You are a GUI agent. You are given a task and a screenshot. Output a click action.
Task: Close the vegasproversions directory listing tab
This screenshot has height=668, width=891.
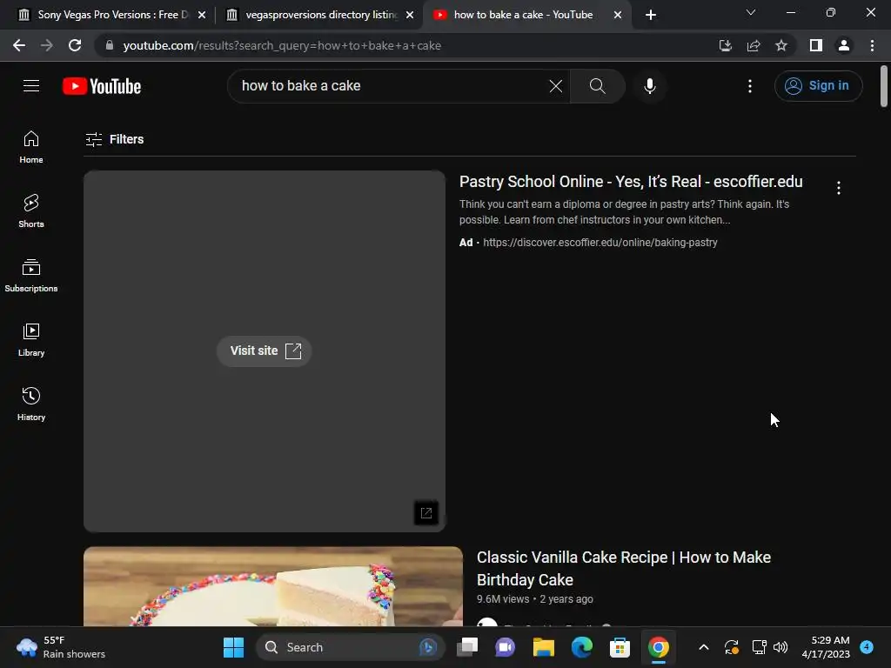[410, 16]
